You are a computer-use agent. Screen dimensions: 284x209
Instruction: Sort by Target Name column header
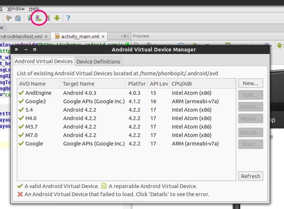pos(93,84)
